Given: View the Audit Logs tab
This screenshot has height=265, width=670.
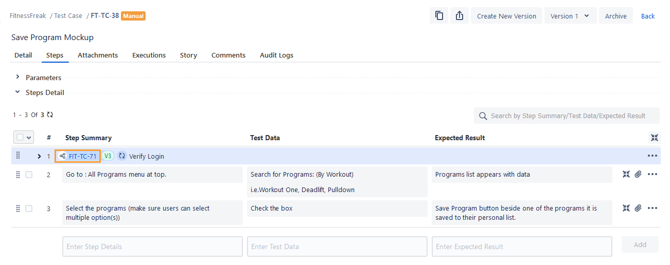Looking at the screenshot, I should tap(276, 55).
